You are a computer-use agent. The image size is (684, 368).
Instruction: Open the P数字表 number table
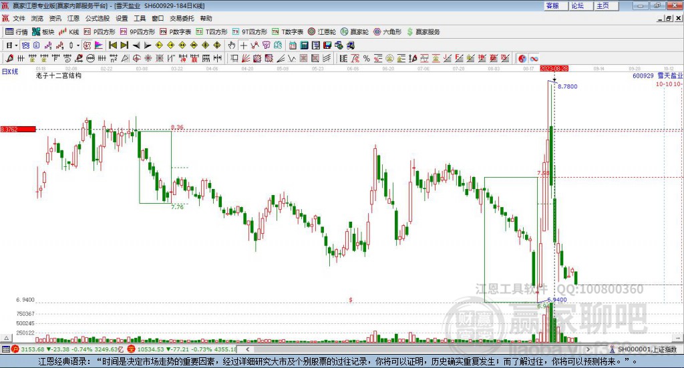click(176, 32)
